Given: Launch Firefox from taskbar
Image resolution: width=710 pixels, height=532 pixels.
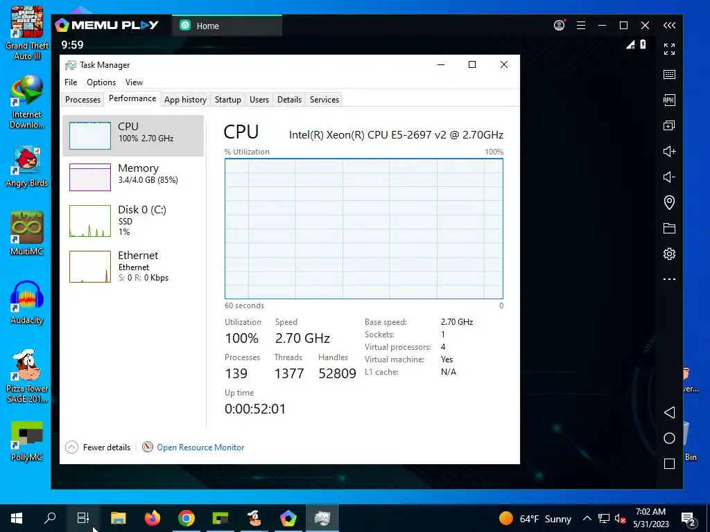Looking at the screenshot, I should pos(152,518).
